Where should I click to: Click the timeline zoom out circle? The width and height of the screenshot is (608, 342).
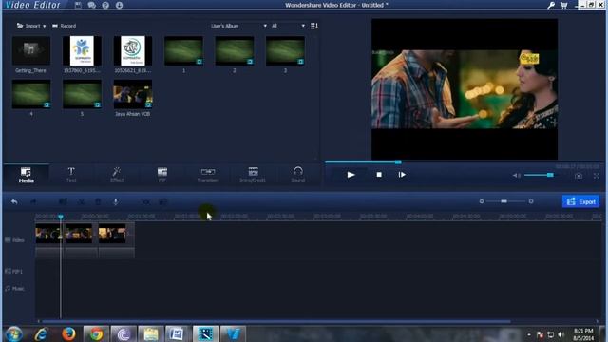tap(482, 201)
